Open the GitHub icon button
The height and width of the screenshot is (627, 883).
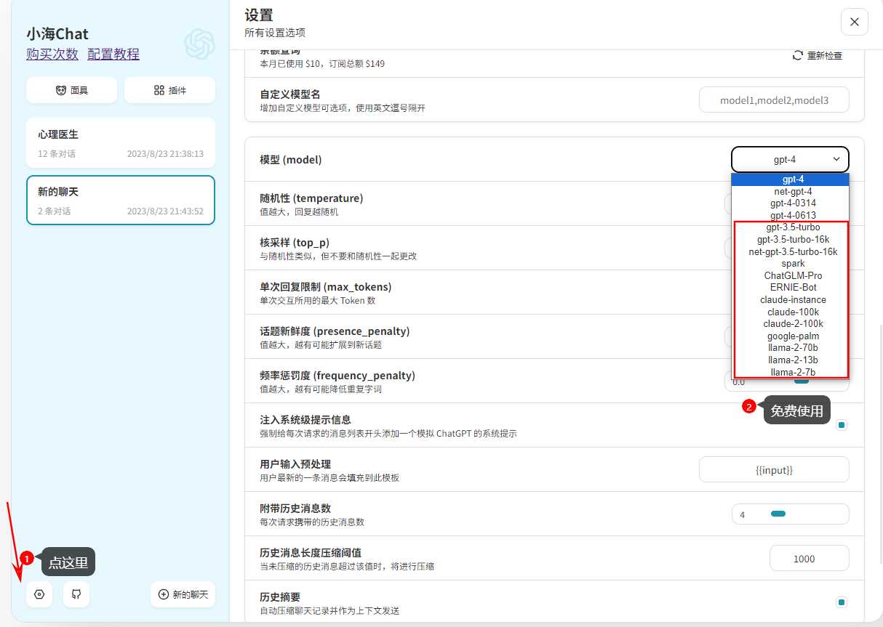point(76,594)
